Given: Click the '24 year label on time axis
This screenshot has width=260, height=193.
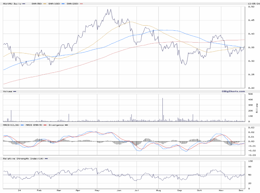Looking at the screenshot, I should coord(19,189).
